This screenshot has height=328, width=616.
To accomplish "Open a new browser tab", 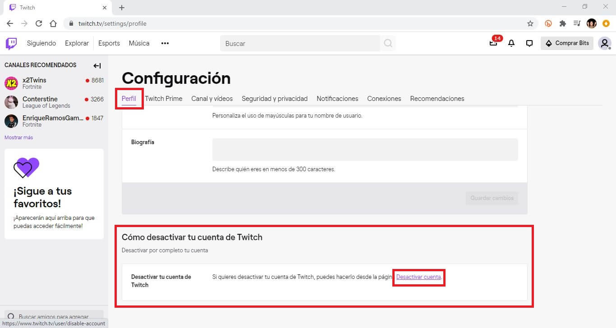I will 122,8.
